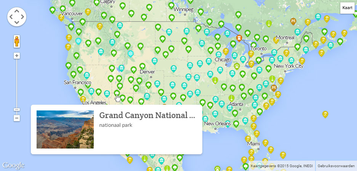The width and height of the screenshot is (357, 171).
Task: Select the lone palm marker in the Atlantic
Action: coord(325,114)
